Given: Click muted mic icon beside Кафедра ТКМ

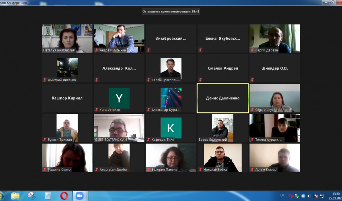Looking at the screenshot, I should pos(148,140).
